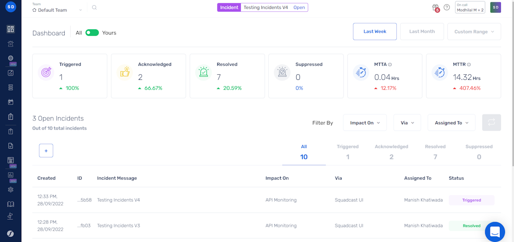Select the Last Month time range
The image size is (514, 242).
pyautogui.click(x=421, y=32)
